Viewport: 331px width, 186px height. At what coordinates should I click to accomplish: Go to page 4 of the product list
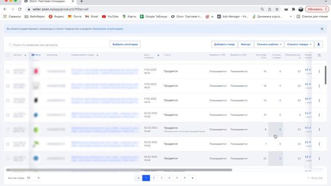coord(169,178)
